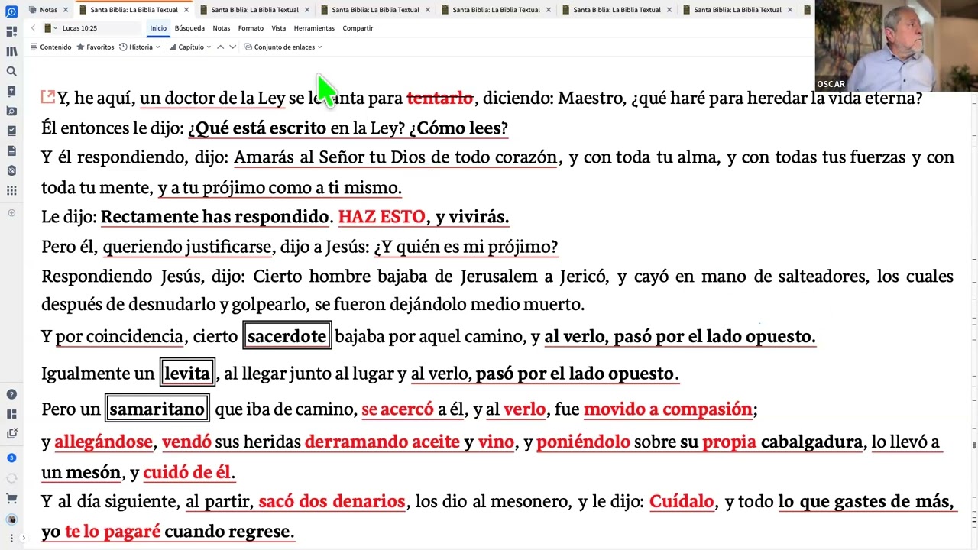Expand the sidebar with the small arrow
This screenshot has height=550, width=978.
click(x=23, y=538)
